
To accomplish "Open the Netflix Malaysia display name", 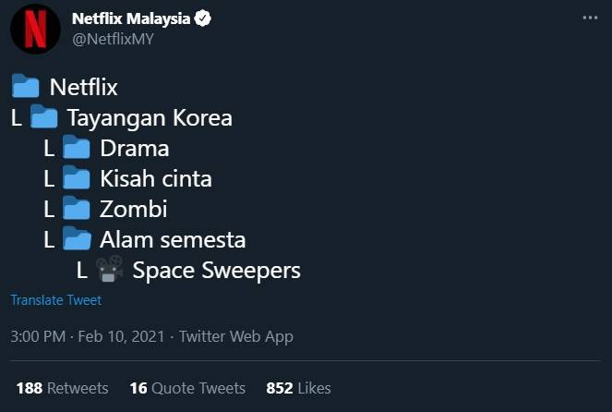I will coord(131,18).
